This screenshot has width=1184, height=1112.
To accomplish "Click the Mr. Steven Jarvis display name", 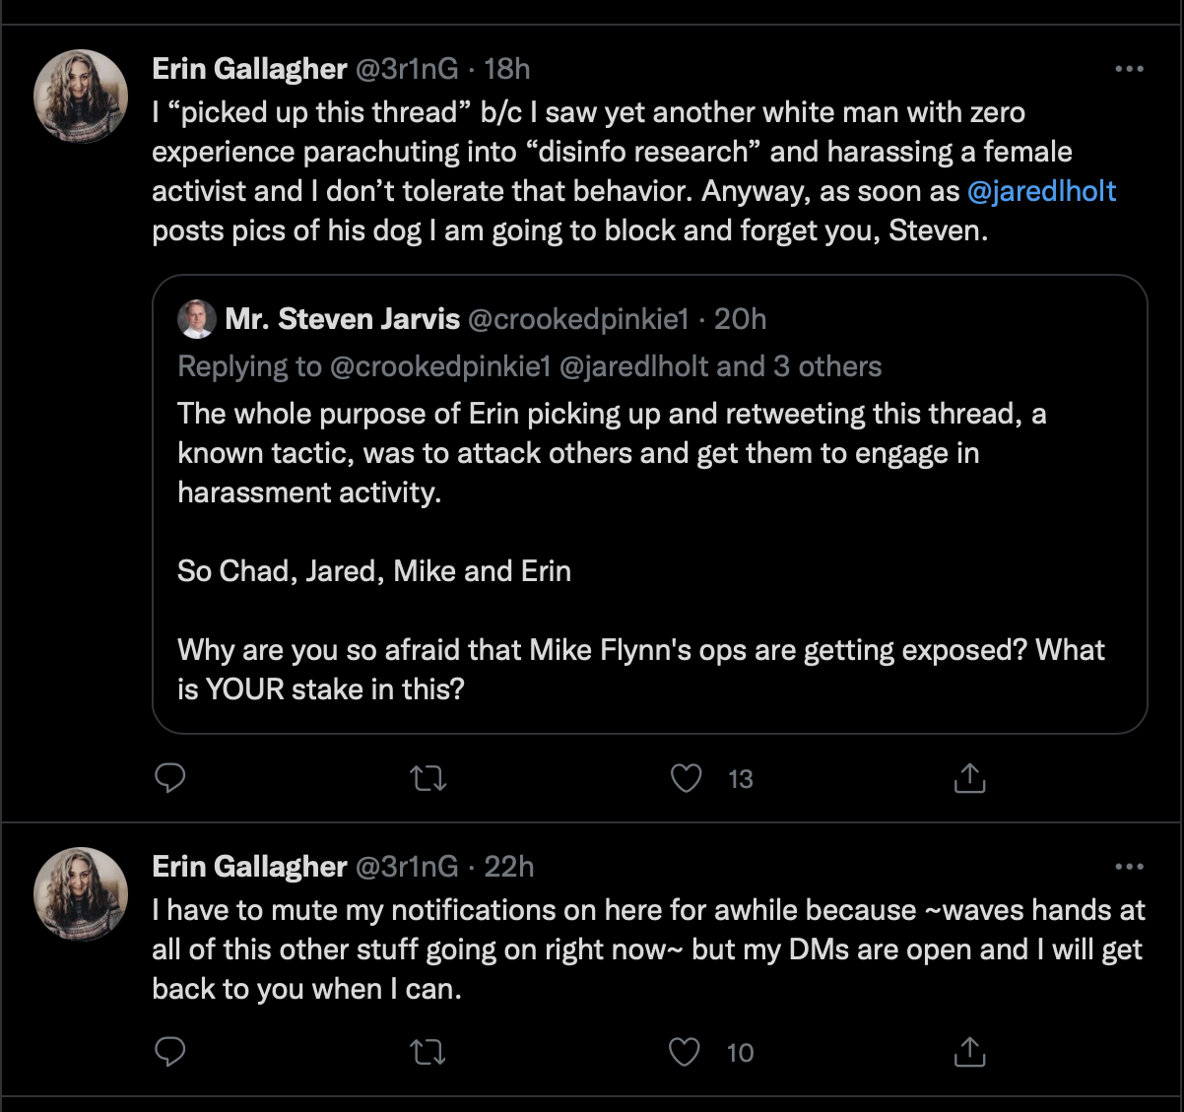I will [342, 319].
